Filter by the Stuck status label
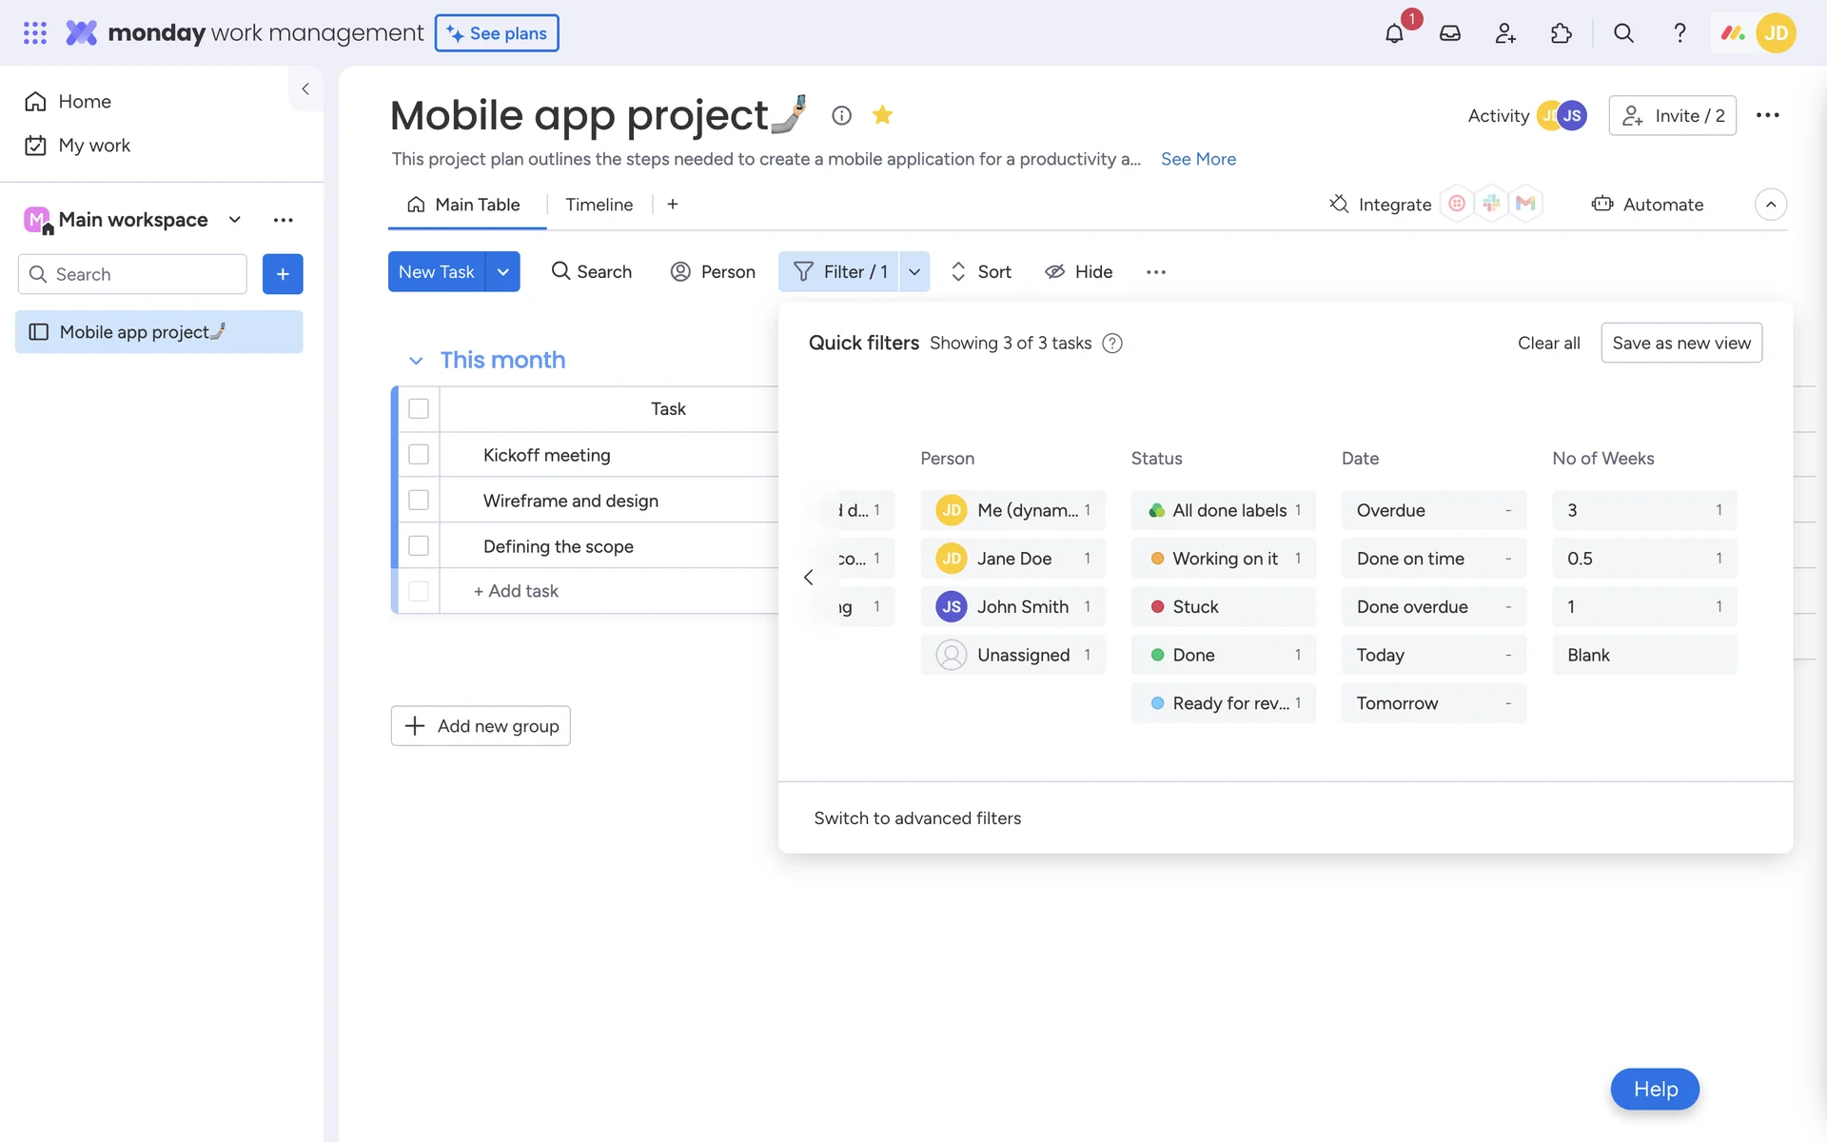The height and width of the screenshot is (1142, 1827). pos(1222,607)
